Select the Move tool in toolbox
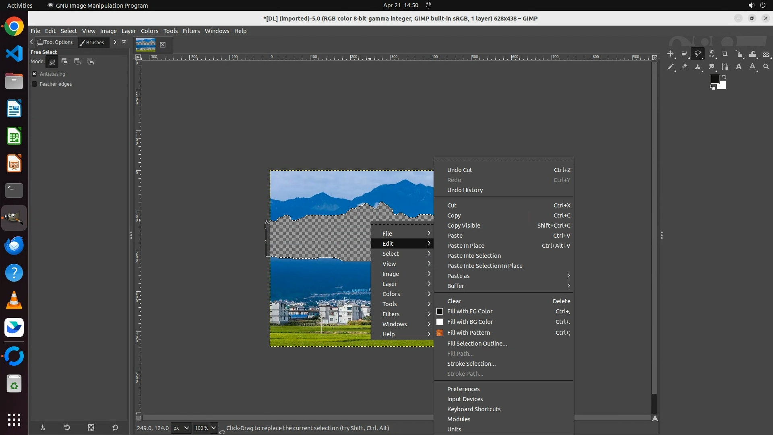This screenshot has height=435, width=773. pos(670,54)
